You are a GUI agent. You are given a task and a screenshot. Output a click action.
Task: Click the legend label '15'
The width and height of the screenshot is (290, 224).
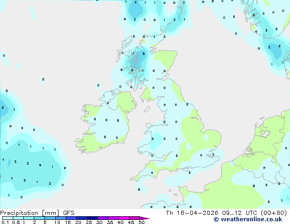coord(68,222)
